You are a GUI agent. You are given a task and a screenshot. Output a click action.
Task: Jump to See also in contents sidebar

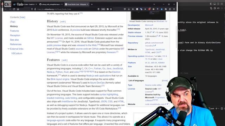click(14, 40)
